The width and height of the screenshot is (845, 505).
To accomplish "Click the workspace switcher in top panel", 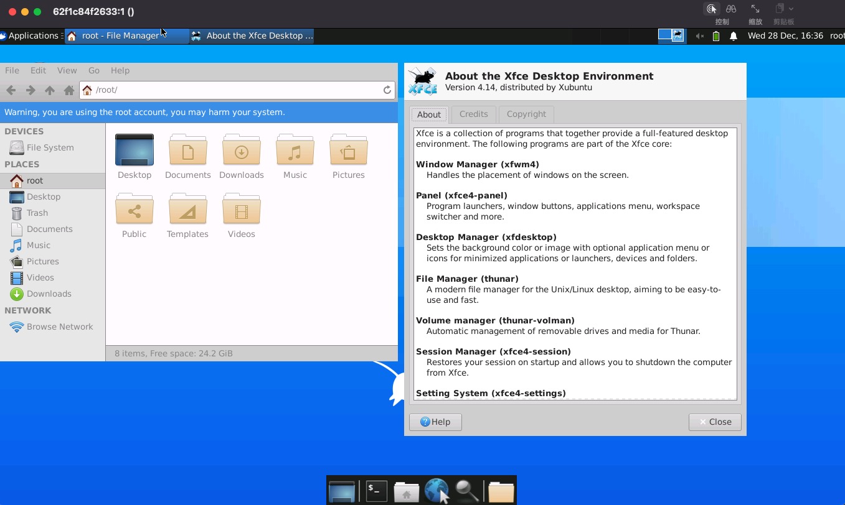I will 671,35.
